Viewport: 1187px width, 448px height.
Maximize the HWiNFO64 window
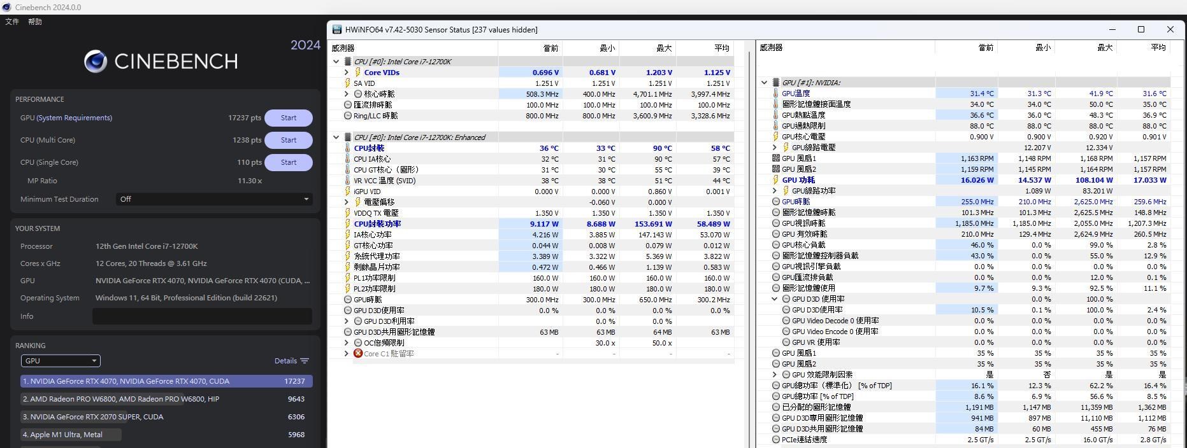click(x=1141, y=29)
